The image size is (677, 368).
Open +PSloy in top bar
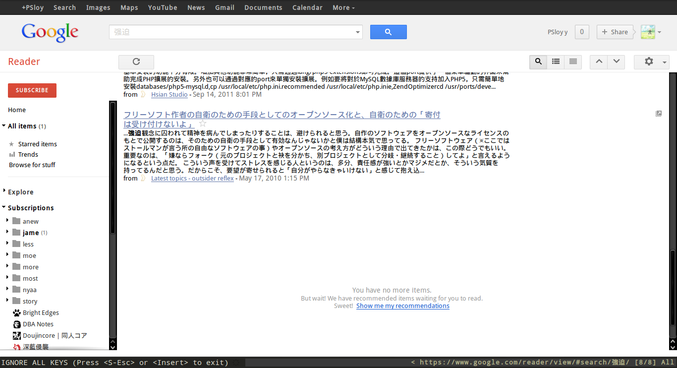click(x=33, y=7)
